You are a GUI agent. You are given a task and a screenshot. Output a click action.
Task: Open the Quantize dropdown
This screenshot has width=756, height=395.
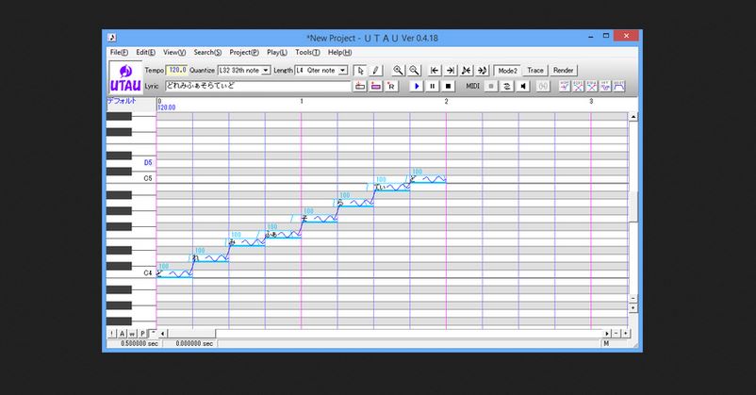coord(266,71)
